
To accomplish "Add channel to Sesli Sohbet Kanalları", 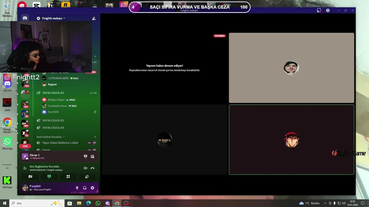I will pyautogui.click(x=95, y=137).
